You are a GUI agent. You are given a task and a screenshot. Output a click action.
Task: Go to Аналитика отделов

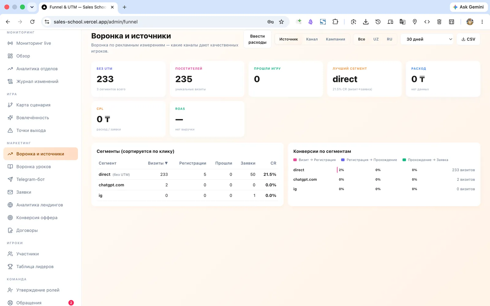(40, 69)
